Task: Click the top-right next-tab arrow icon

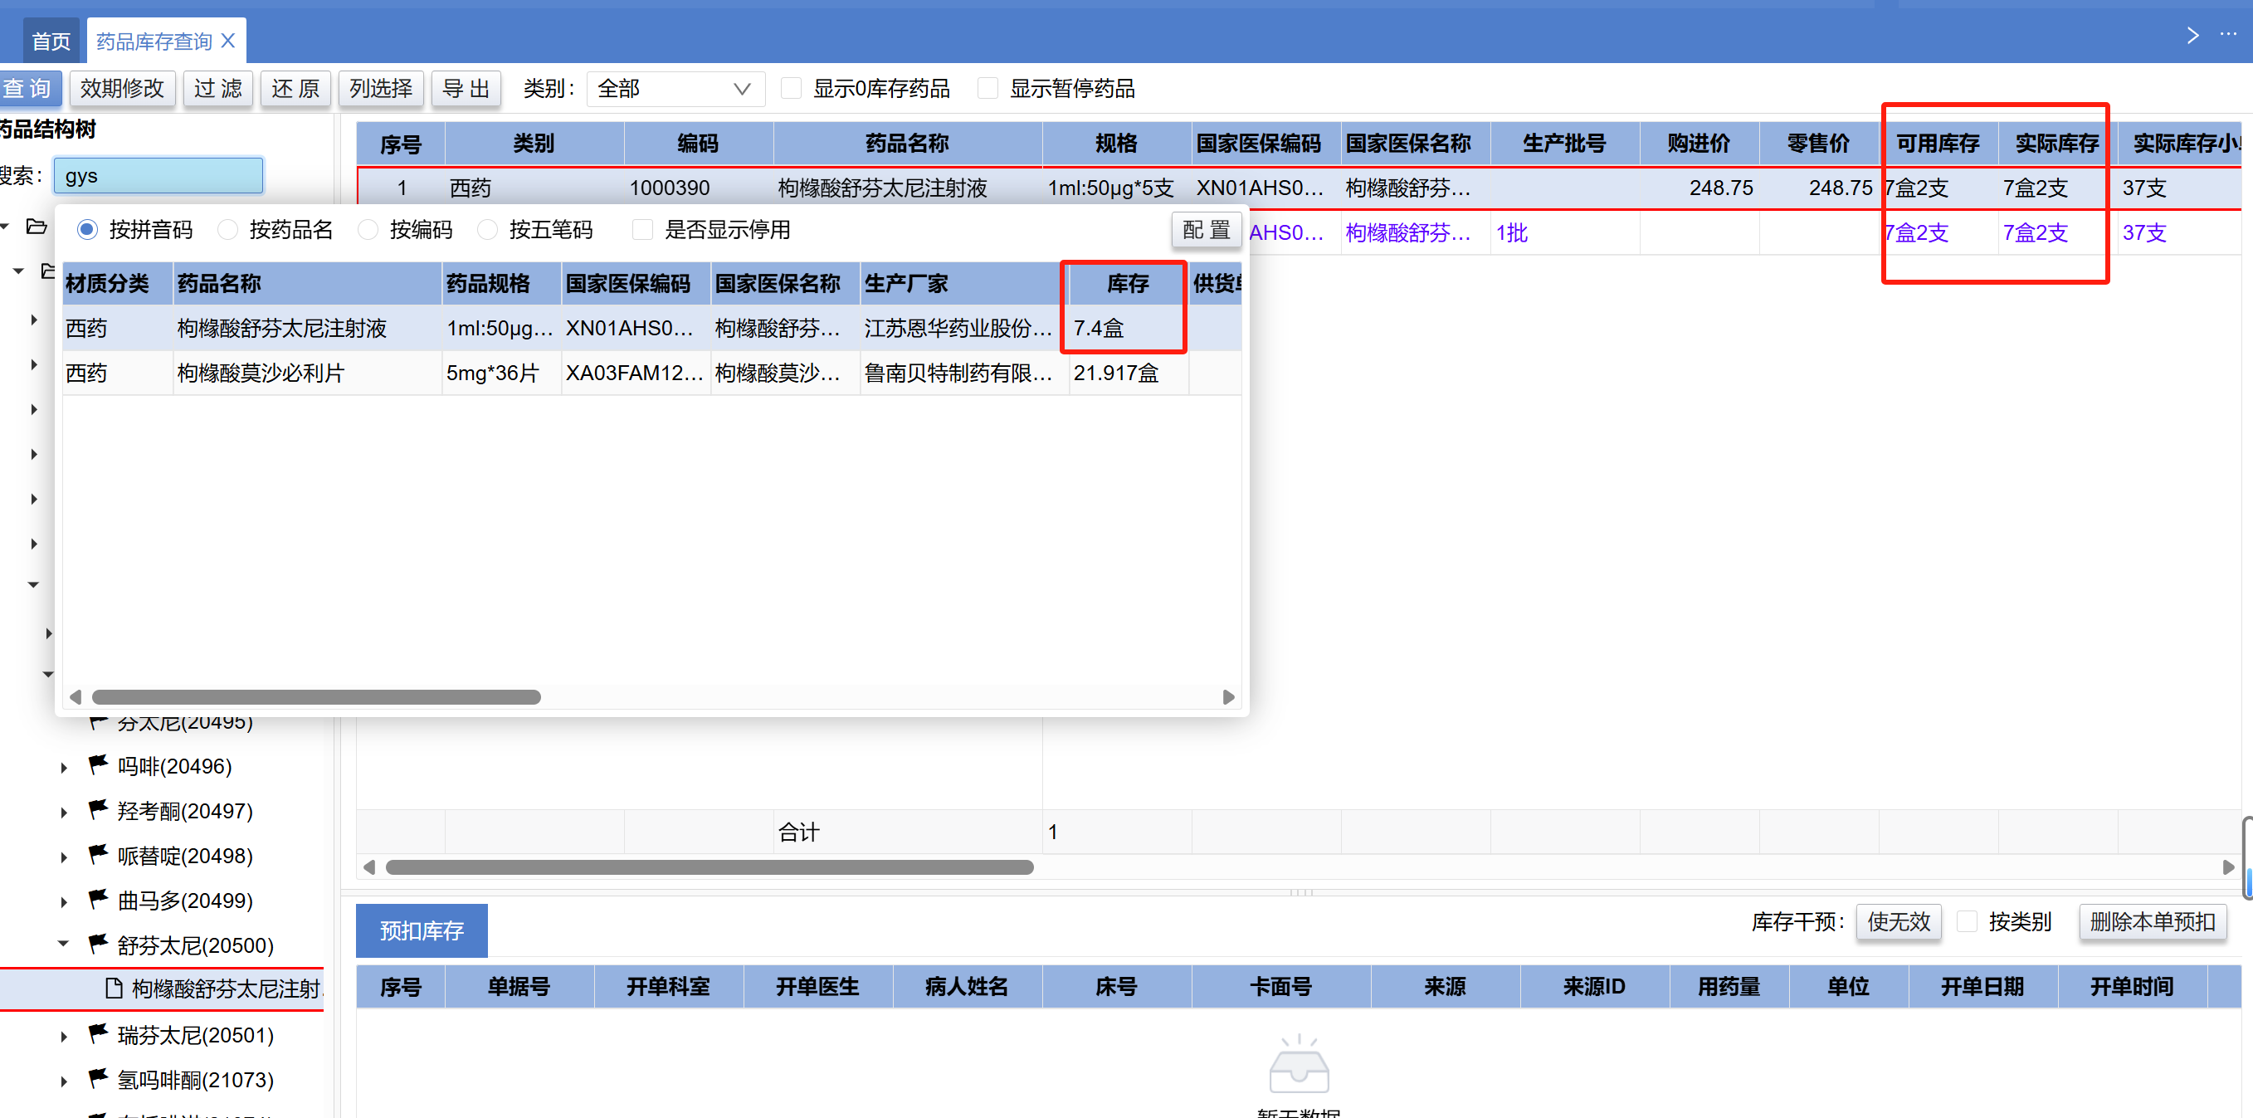Action: coord(2192,35)
